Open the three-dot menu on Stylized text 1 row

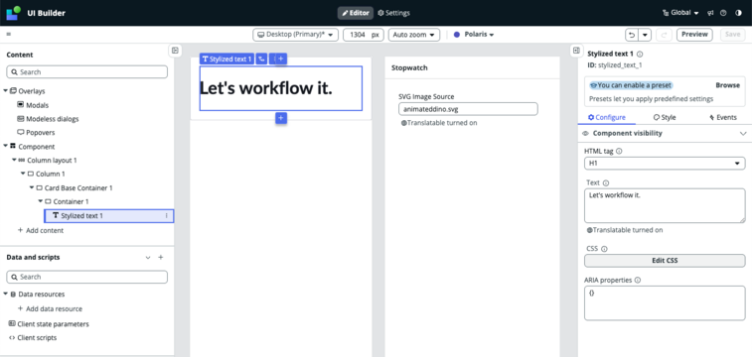pyautogui.click(x=167, y=216)
